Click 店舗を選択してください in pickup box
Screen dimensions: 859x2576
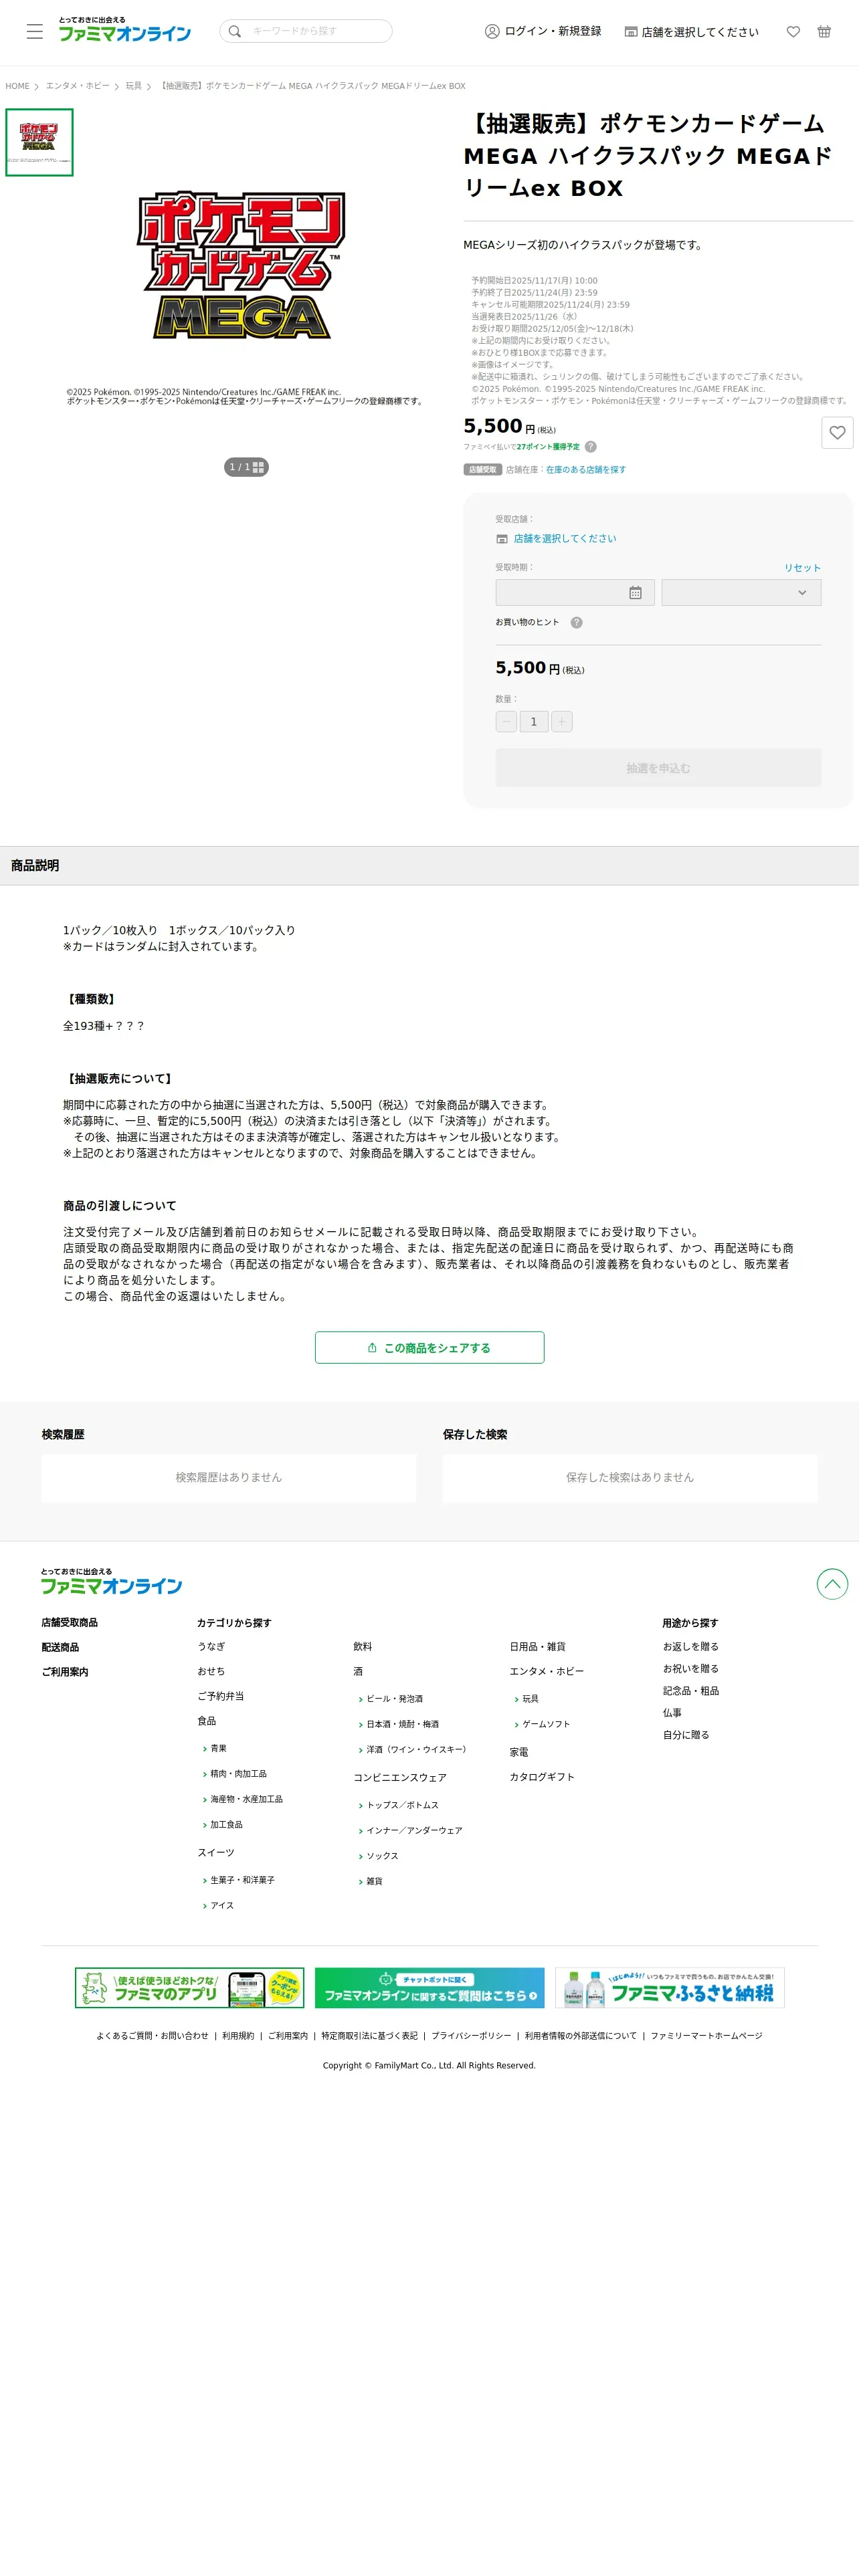coord(564,538)
